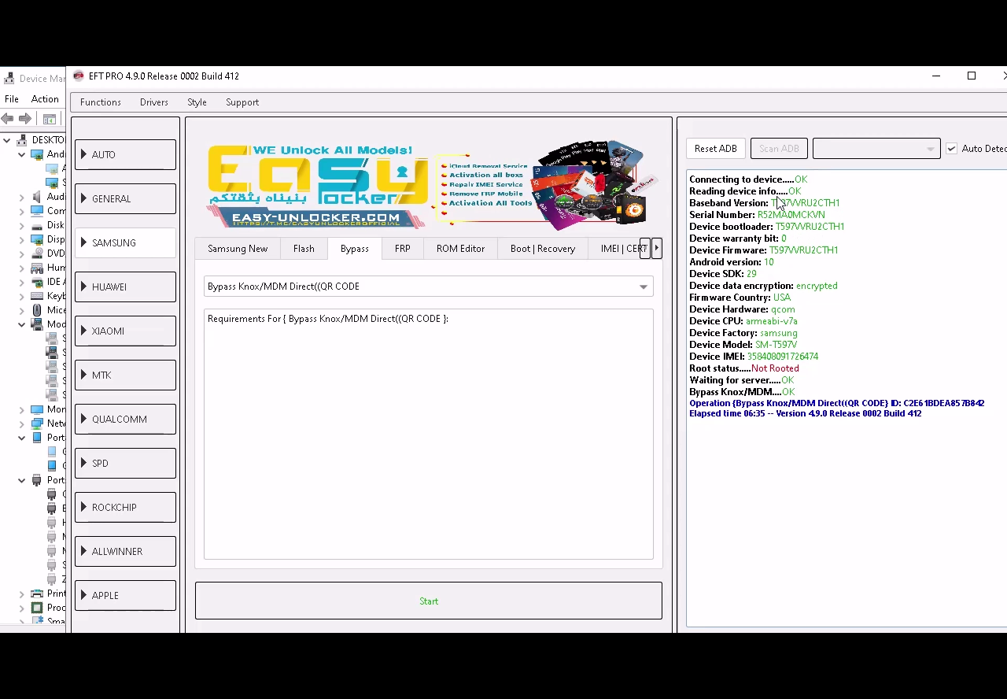Open the Bypass Knox/MDM Direct dropdown
This screenshot has height=699, width=1007.
click(x=428, y=287)
